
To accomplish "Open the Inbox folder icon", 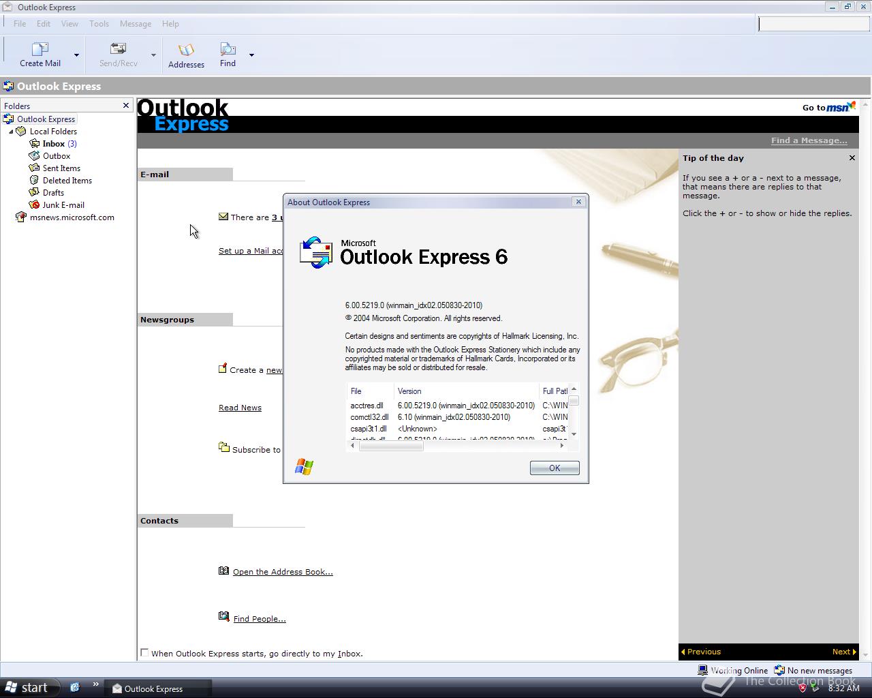I will (34, 143).
